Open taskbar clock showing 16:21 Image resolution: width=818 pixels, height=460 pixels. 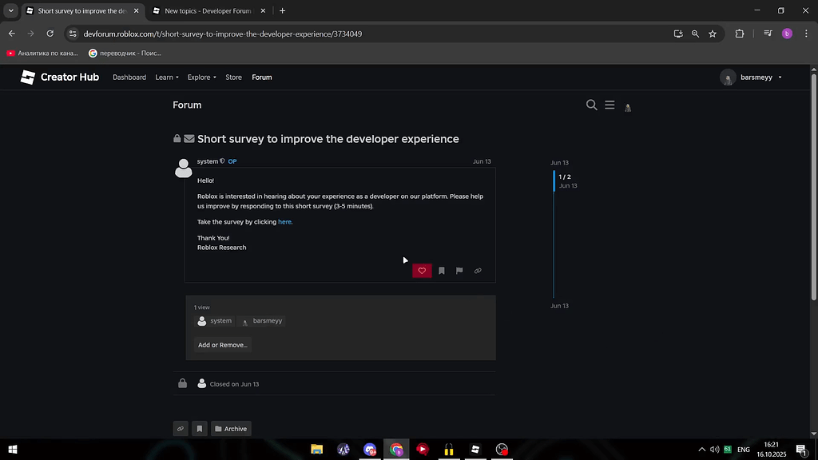[771, 450]
